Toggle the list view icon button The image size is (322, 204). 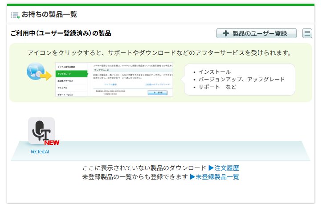(307, 33)
